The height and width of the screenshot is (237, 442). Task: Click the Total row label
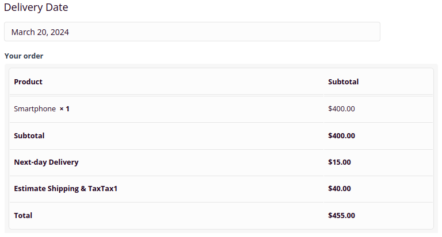pyautogui.click(x=23, y=215)
